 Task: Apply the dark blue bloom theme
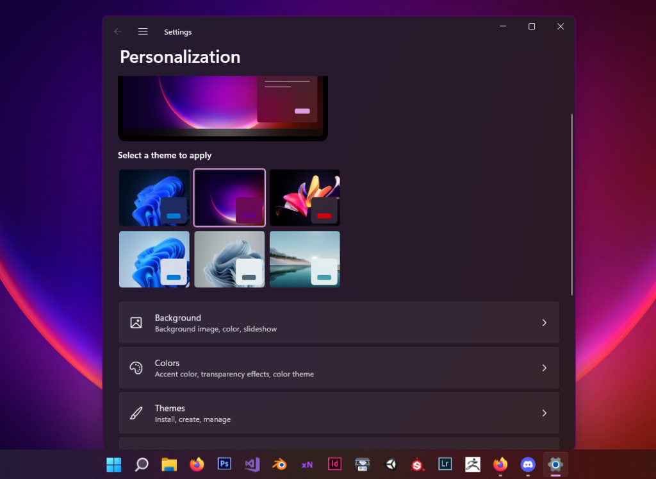click(x=154, y=197)
